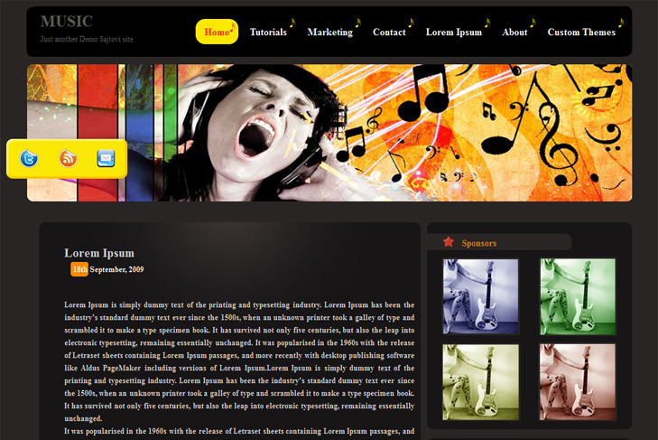
Task: Visit the About page link
Action: pos(514,32)
